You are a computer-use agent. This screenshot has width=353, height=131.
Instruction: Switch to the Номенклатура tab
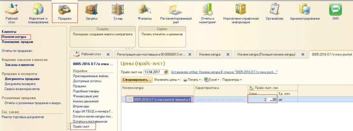click(x=214, y=54)
